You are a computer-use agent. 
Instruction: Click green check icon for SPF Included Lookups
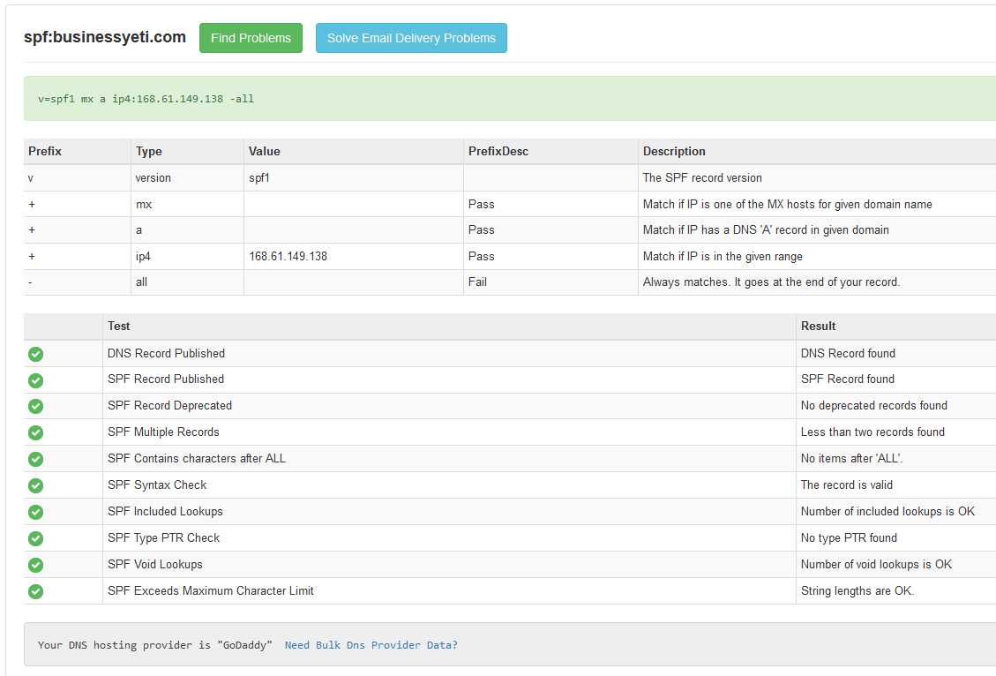point(35,512)
